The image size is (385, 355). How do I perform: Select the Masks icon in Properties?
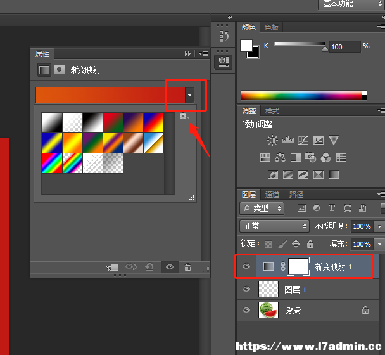(x=59, y=70)
